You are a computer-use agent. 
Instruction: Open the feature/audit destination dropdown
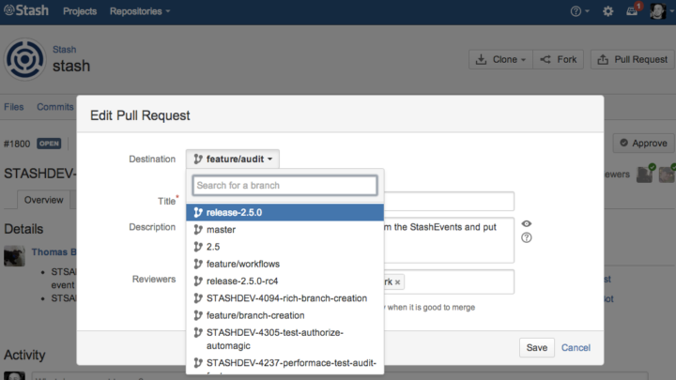(x=233, y=159)
